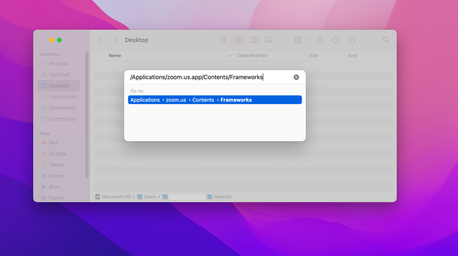Switch to list view in toolbar
The width and height of the screenshot is (458, 256).
coord(238,40)
